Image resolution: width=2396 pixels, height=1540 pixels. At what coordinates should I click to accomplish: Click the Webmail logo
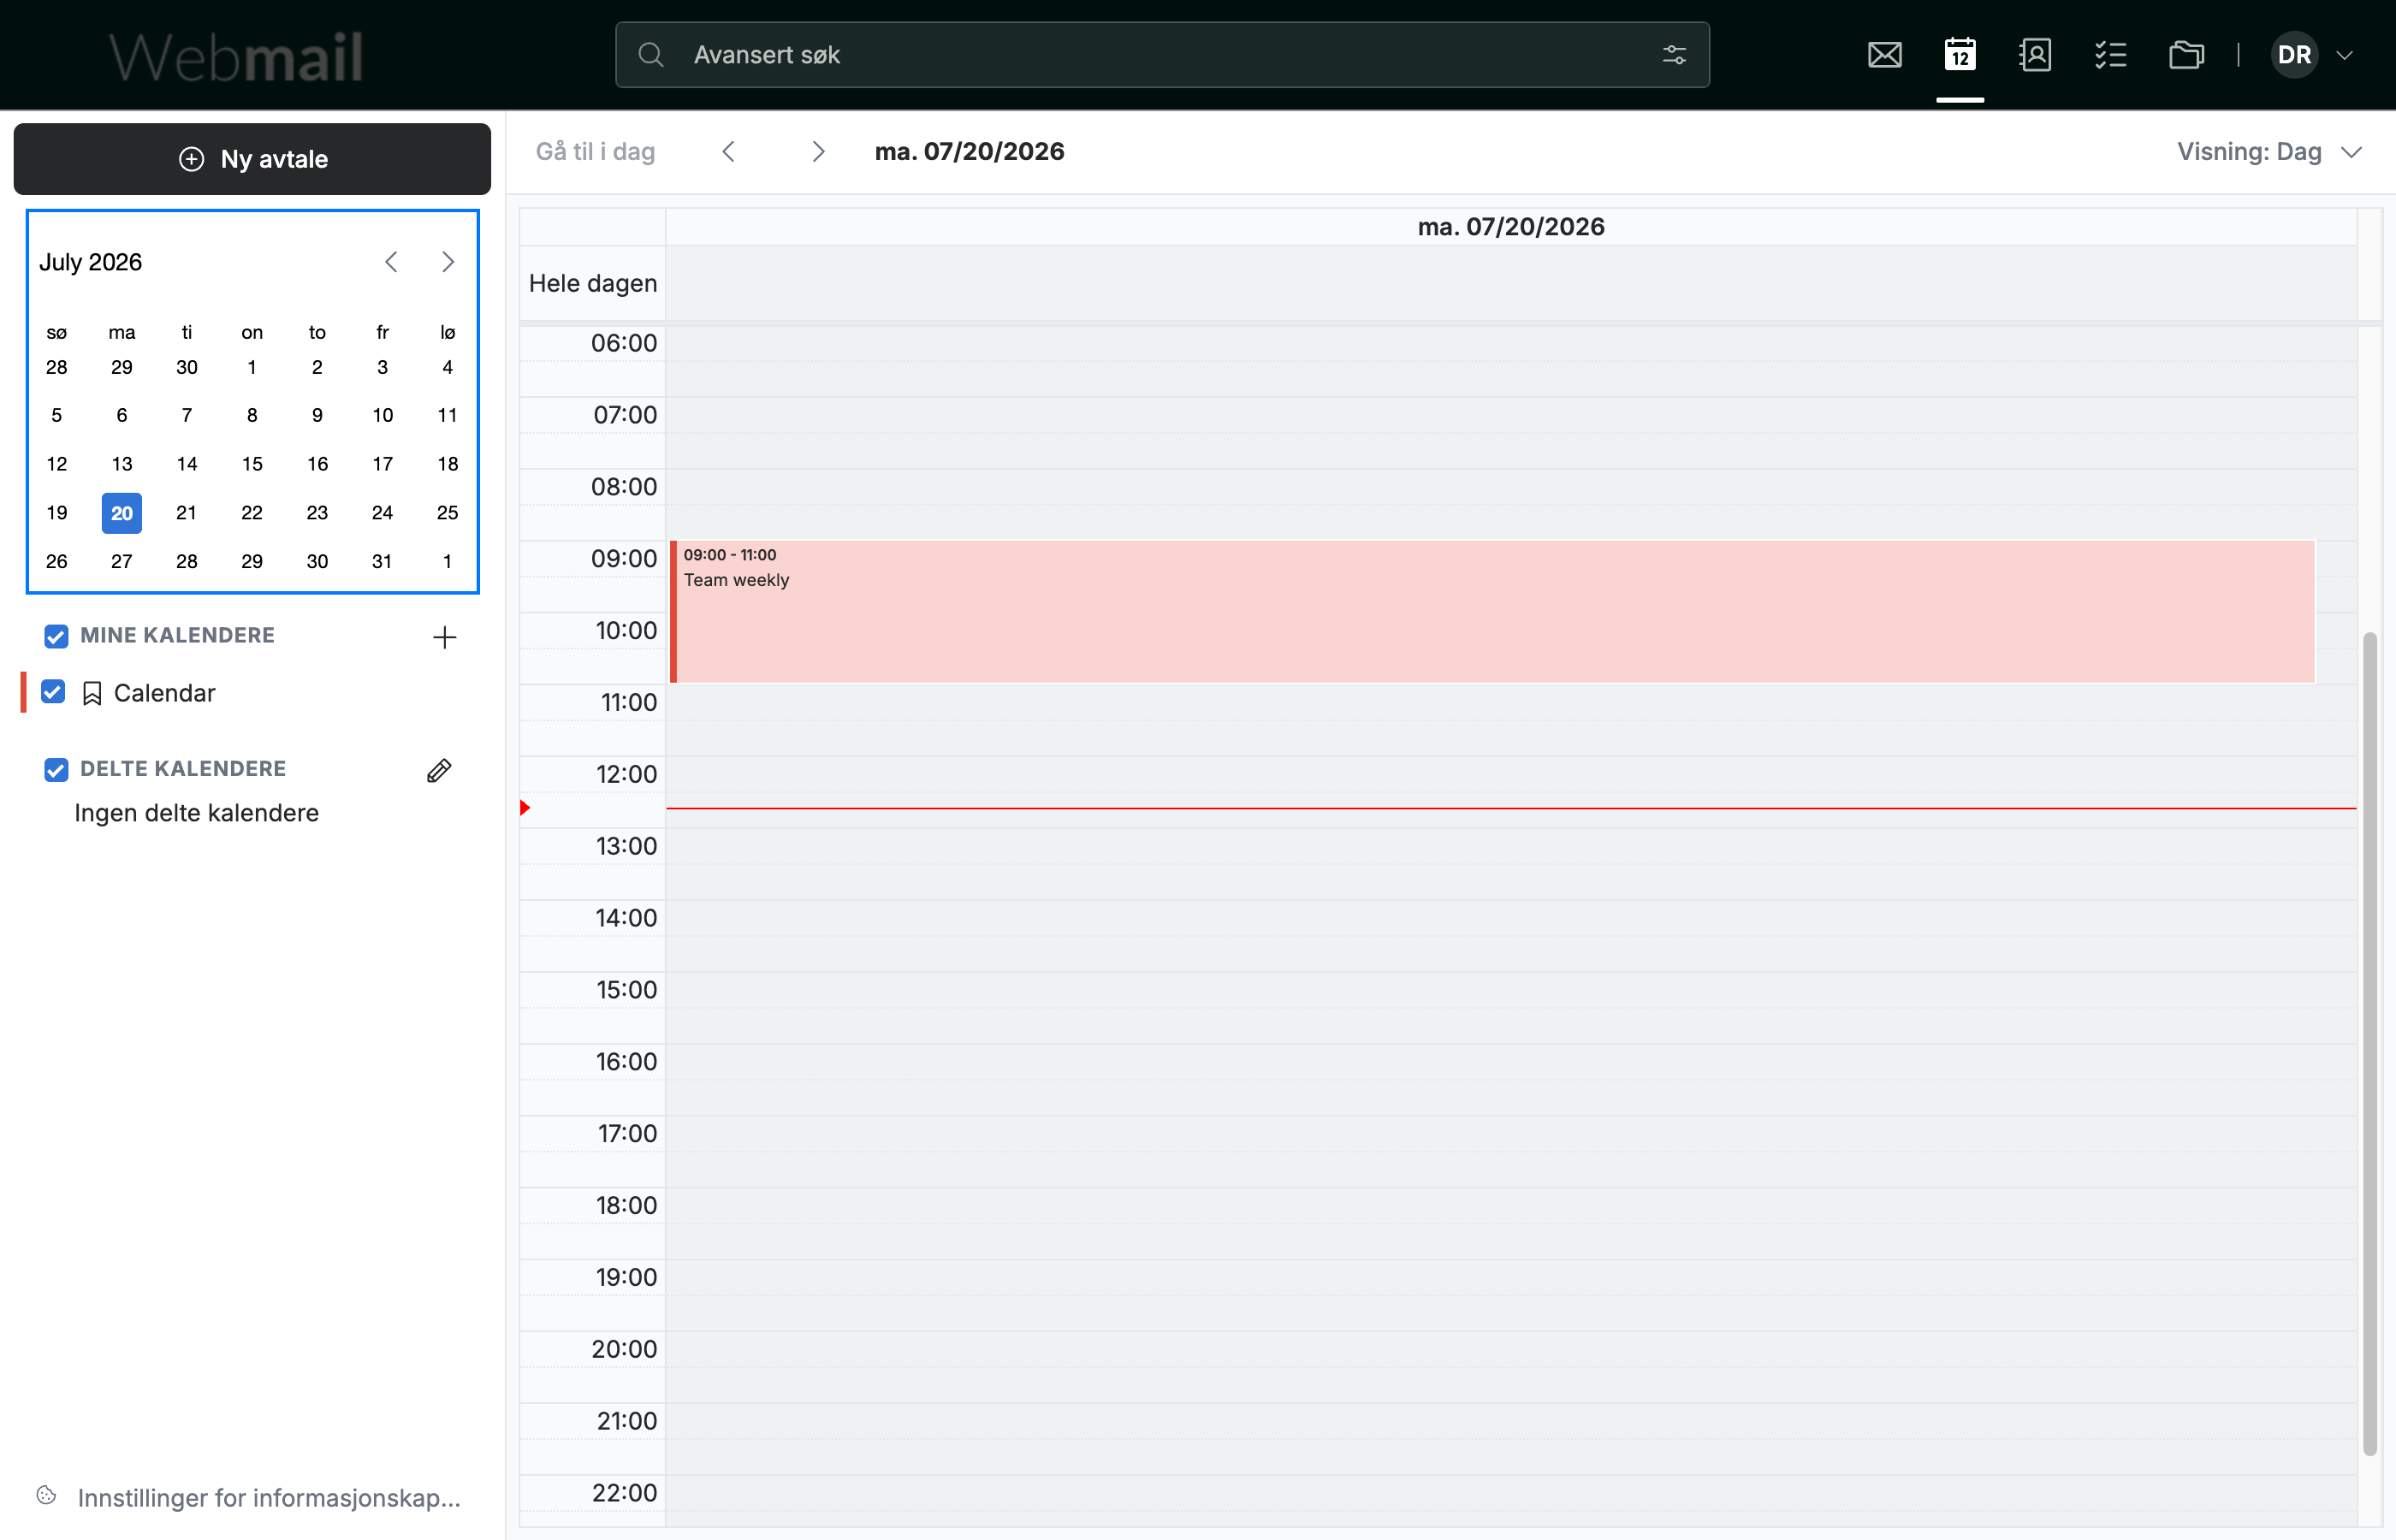(x=235, y=57)
